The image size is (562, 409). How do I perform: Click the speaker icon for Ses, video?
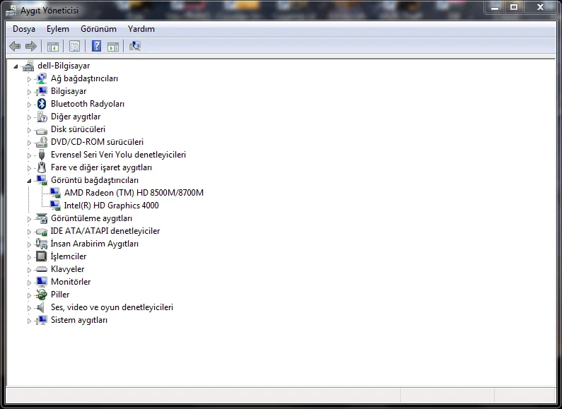tap(41, 307)
